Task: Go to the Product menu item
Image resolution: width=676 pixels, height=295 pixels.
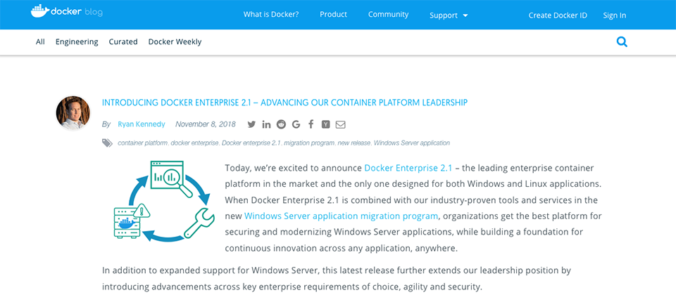Action: (x=333, y=15)
